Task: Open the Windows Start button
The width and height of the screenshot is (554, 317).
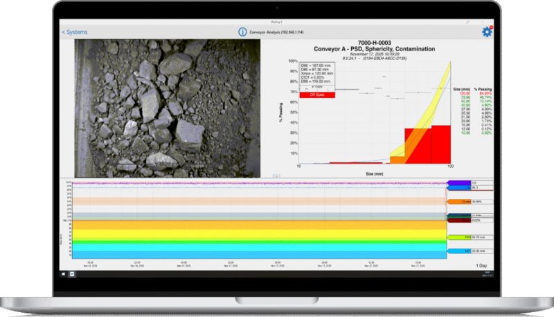Action: pyautogui.click(x=64, y=274)
